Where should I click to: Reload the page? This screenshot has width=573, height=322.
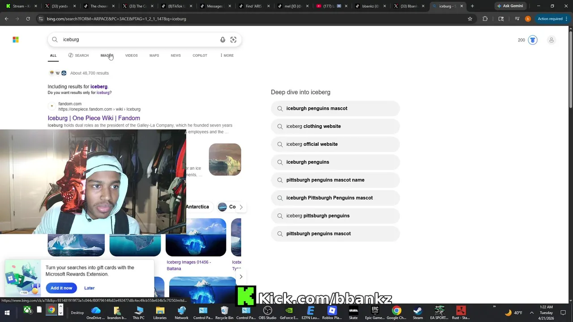(28, 19)
